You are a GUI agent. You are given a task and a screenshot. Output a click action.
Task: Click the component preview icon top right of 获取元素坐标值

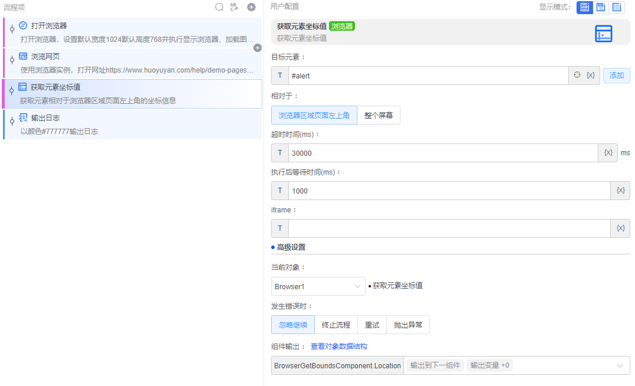pos(604,34)
